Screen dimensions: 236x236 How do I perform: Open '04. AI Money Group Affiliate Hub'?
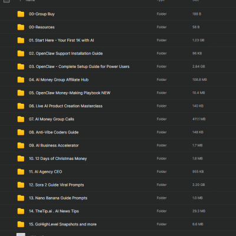pos(58,80)
